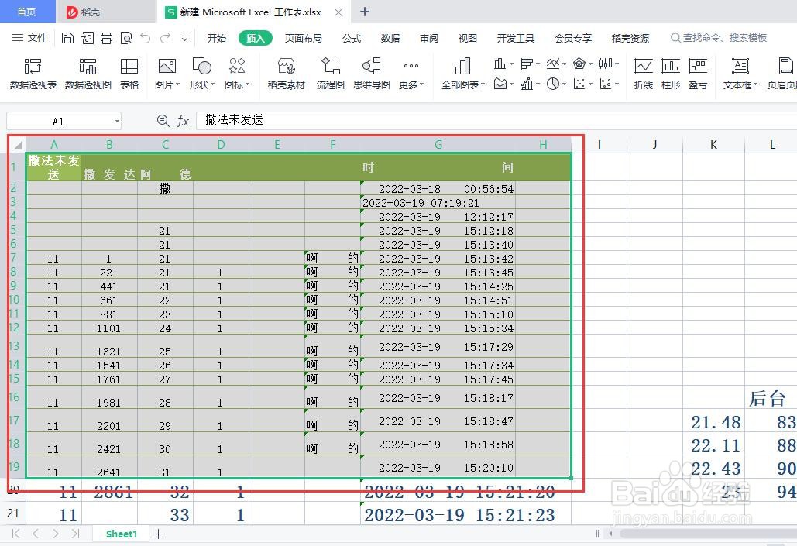Select the flowchart (流程图) tool

tap(330, 74)
